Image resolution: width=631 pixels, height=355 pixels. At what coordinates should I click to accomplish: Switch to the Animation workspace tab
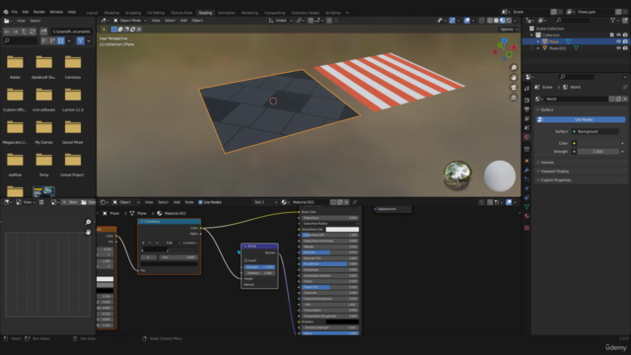(x=227, y=13)
